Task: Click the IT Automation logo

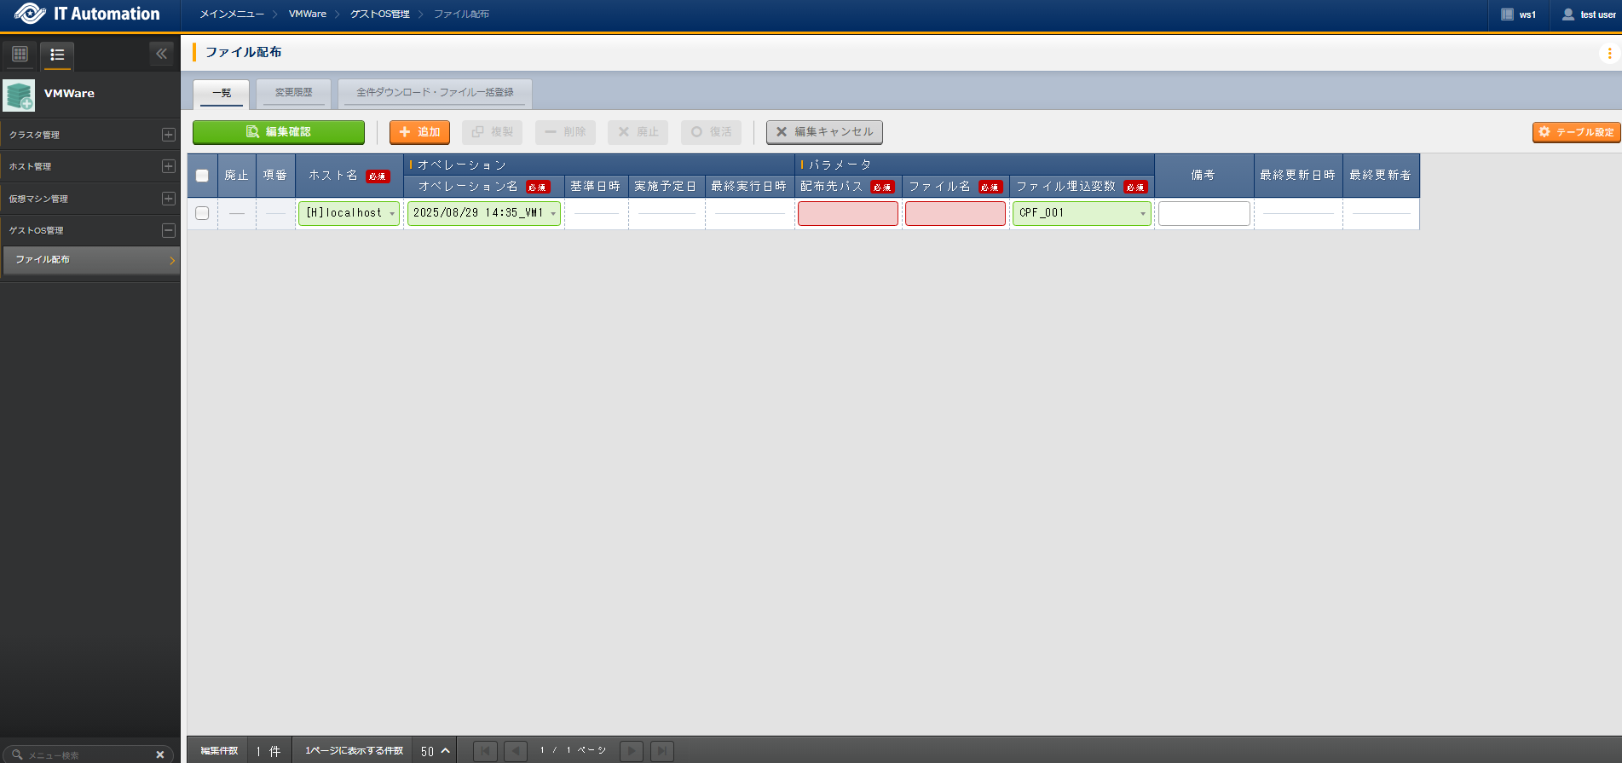Action: coord(88,14)
